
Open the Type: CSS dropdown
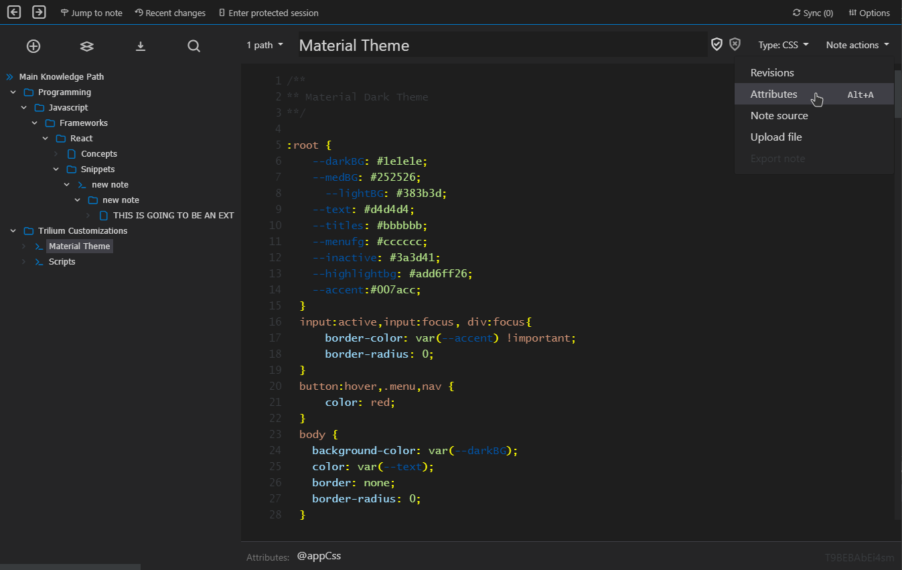click(783, 45)
